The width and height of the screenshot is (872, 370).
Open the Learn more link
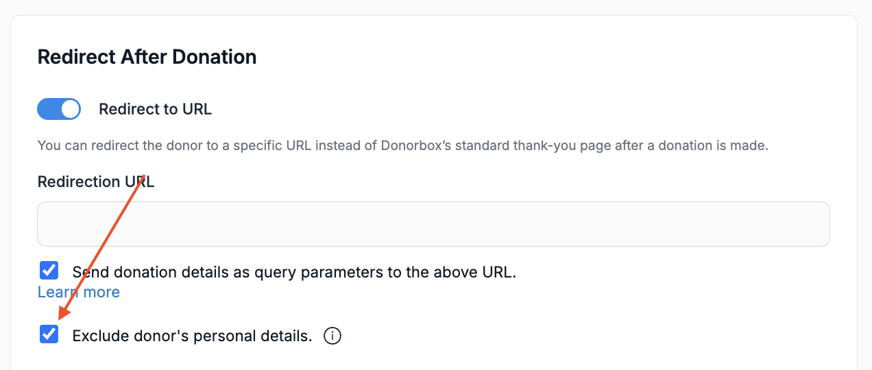79,292
